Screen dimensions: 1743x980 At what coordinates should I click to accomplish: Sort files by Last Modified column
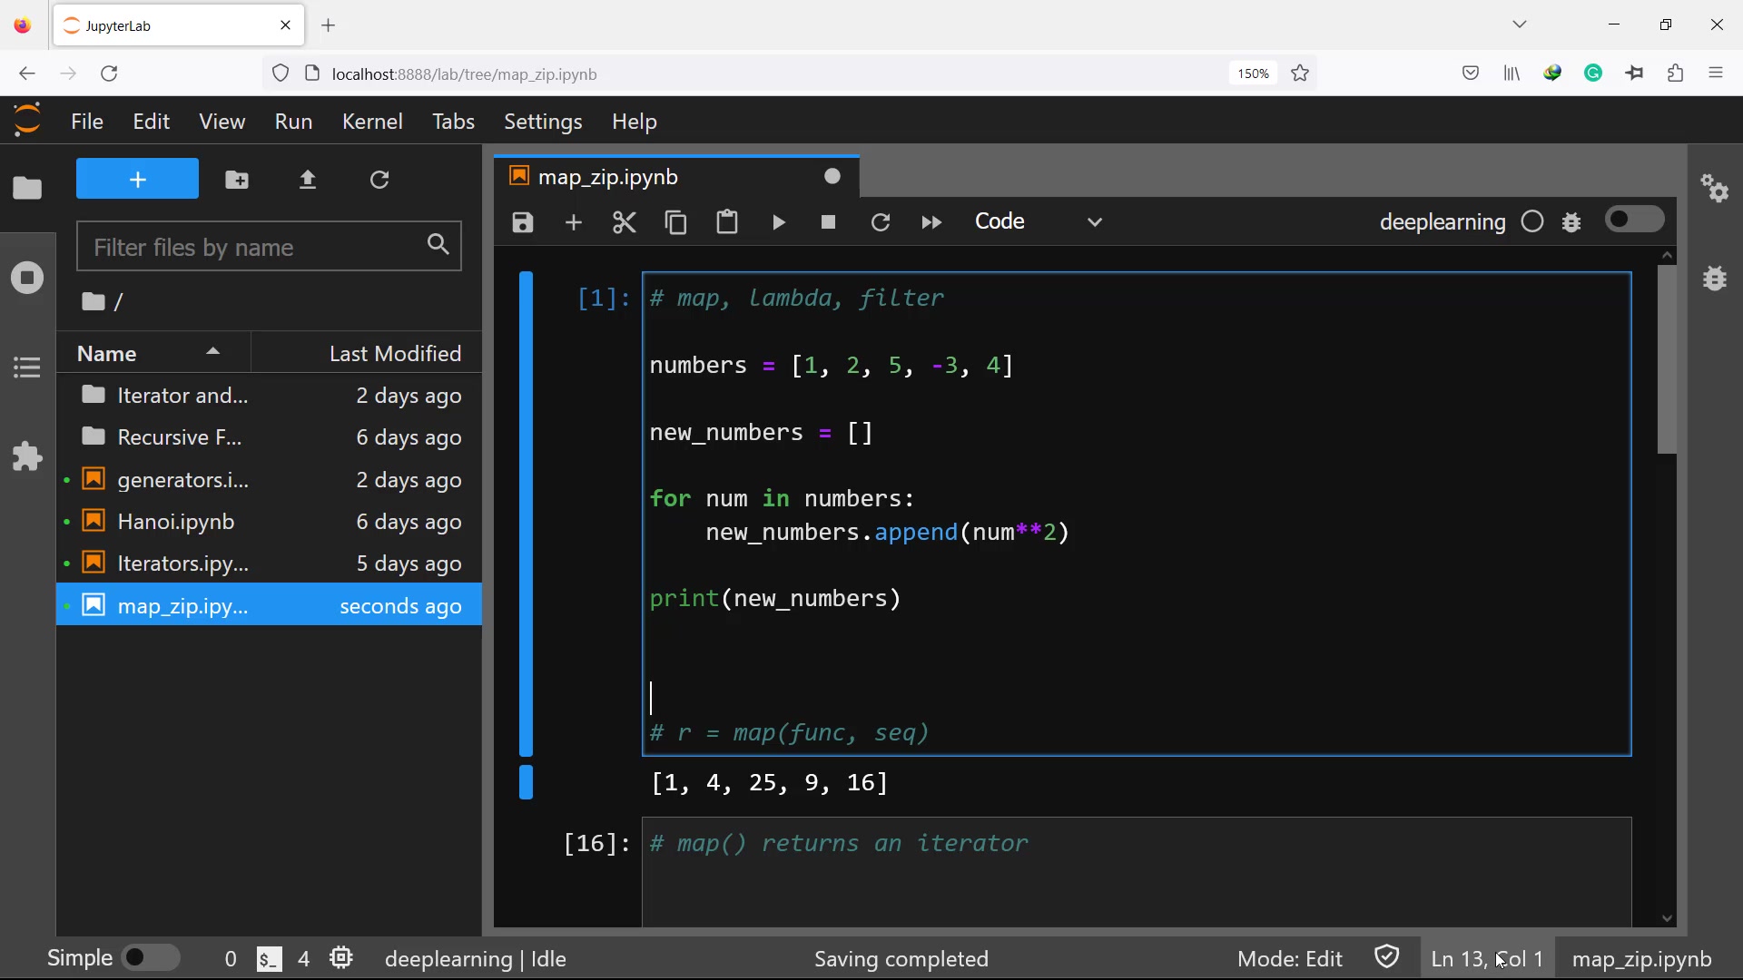(367, 353)
